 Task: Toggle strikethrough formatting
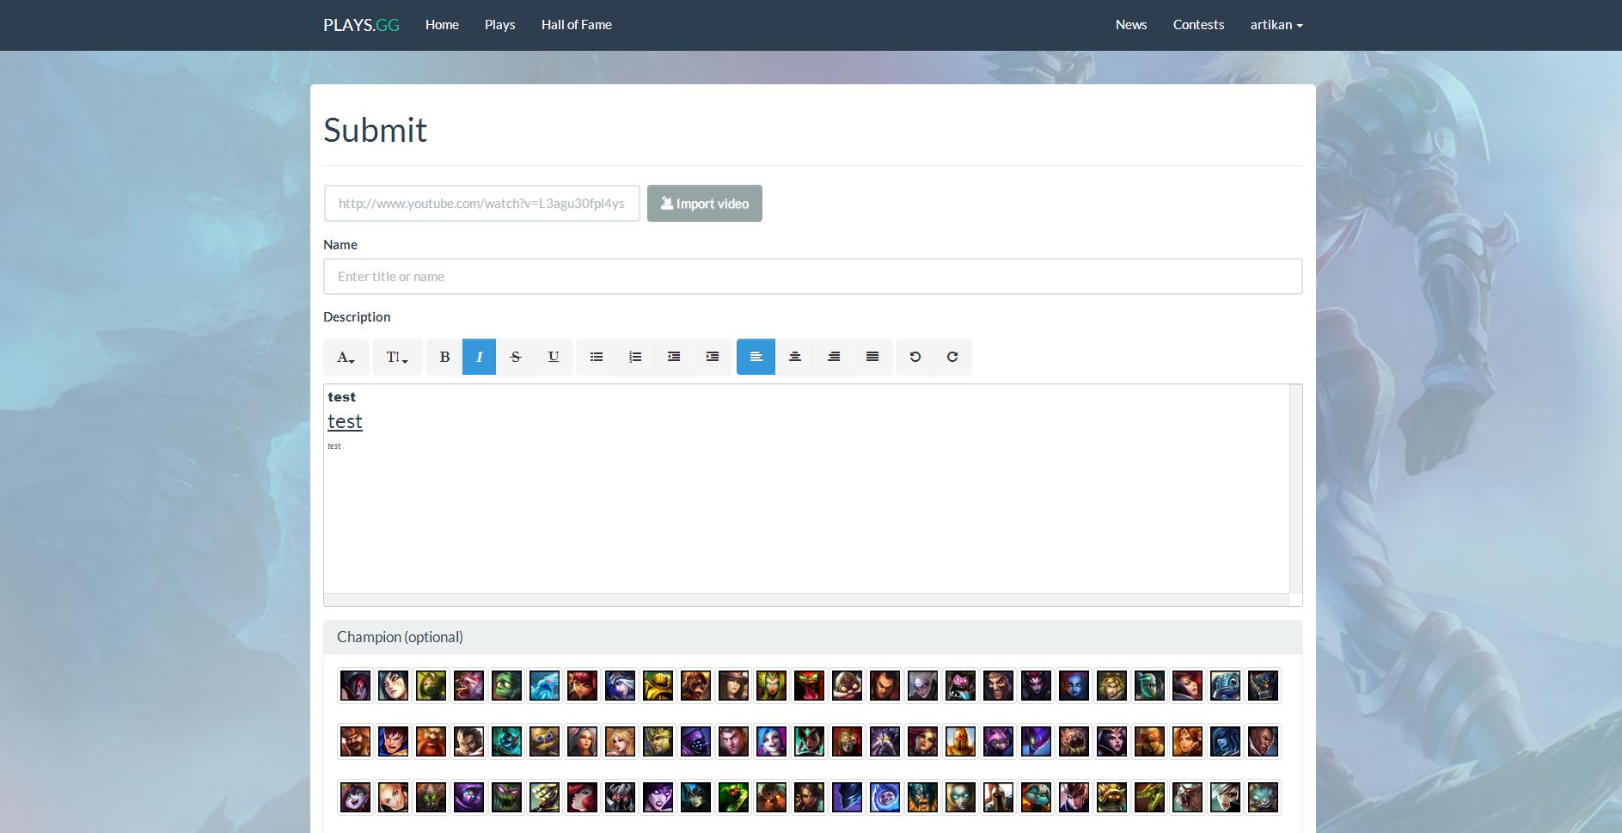point(516,357)
